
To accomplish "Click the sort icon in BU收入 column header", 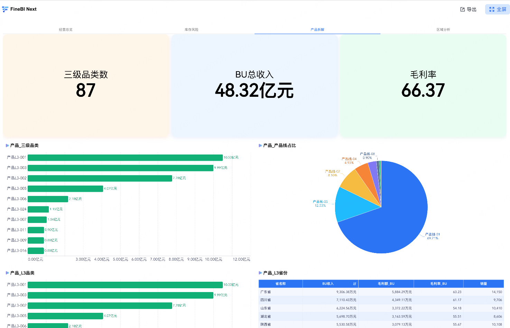I will pyautogui.click(x=354, y=284).
